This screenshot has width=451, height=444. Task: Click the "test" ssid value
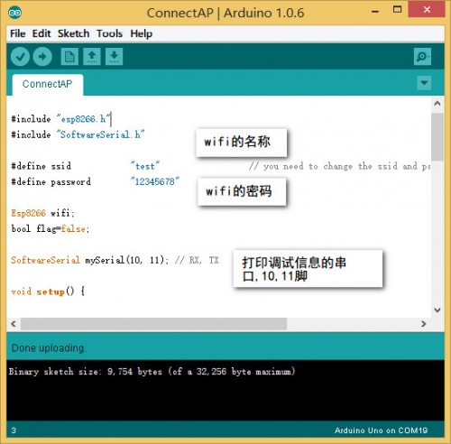(x=145, y=166)
